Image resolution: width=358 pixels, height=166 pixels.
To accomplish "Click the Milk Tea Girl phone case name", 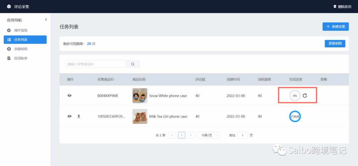I will point(168,116).
